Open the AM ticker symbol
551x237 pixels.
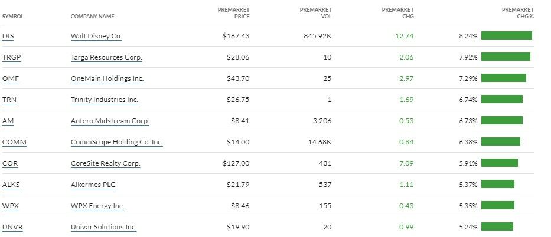8,121
